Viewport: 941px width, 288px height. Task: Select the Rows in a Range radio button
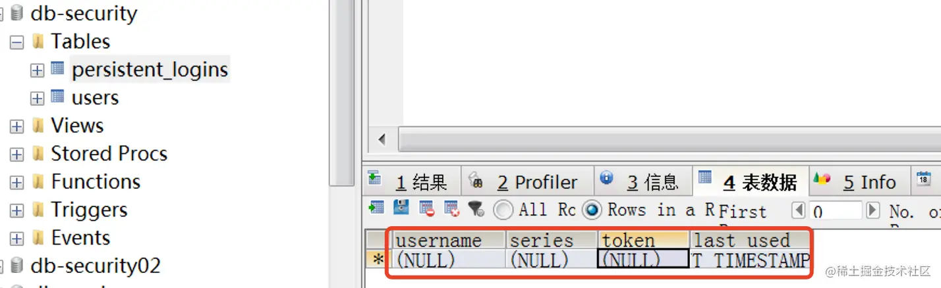coord(592,210)
